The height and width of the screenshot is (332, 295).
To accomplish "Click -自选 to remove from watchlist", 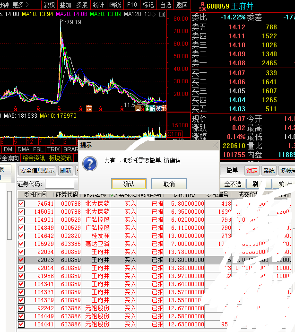I will 165,5.
